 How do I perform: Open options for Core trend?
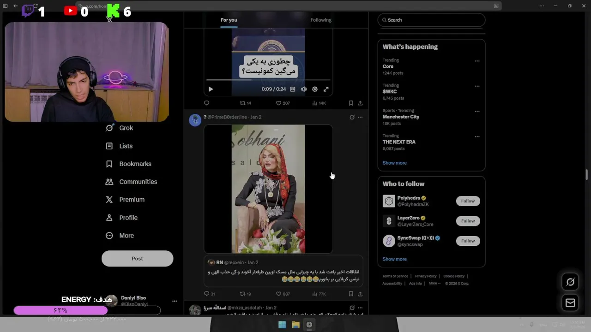click(x=477, y=61)
